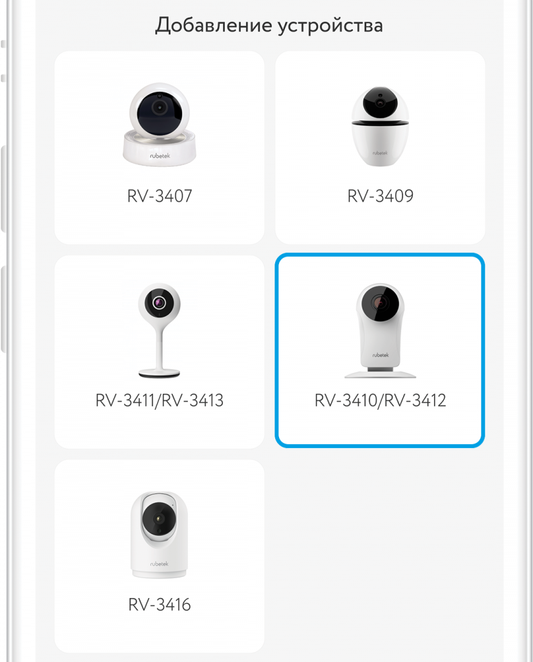Click the rubetek logo on RV-3407 base
Viewport: 533px width, 662px height.
coord(160,156)
